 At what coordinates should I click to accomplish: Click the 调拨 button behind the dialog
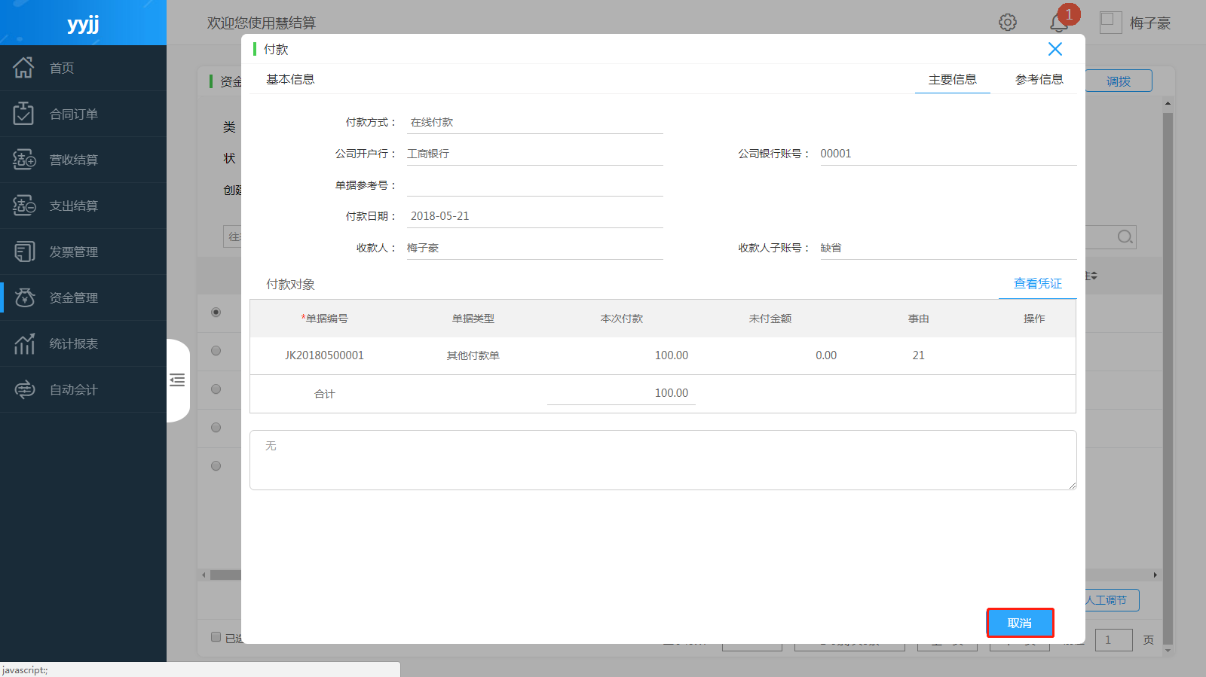coord(1119,81)
